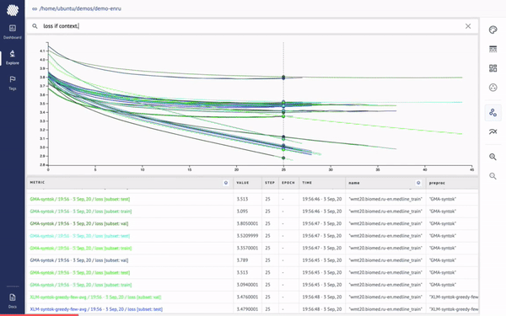
Task: Open the Tags page
Action: tap(13, 83)
